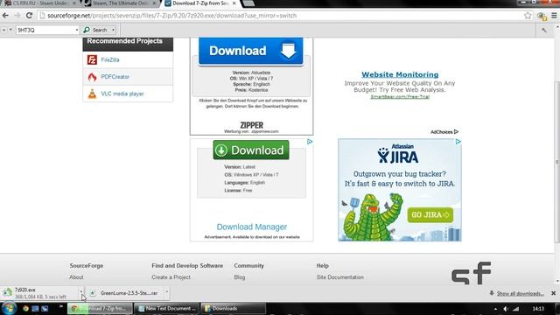Close the Download 7-Zip tab
560x315 pixels.
point(234,3)
